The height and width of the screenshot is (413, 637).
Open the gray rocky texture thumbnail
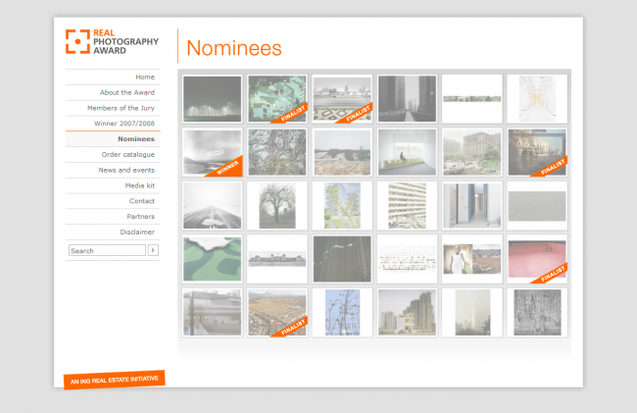click(537, 313)
